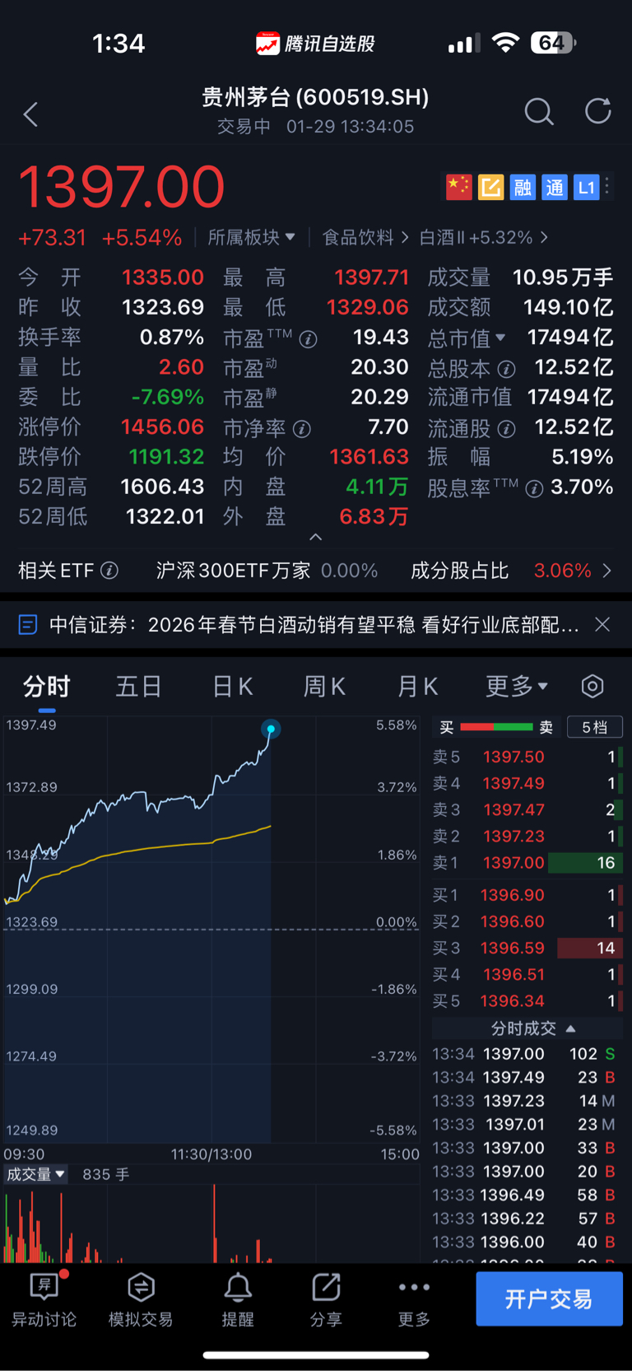Tap the 跌停价 1191.32 value
Image resolution: width=632 pixels, height=1371 pixels.
pyautogui.click(x=166, y=456)
